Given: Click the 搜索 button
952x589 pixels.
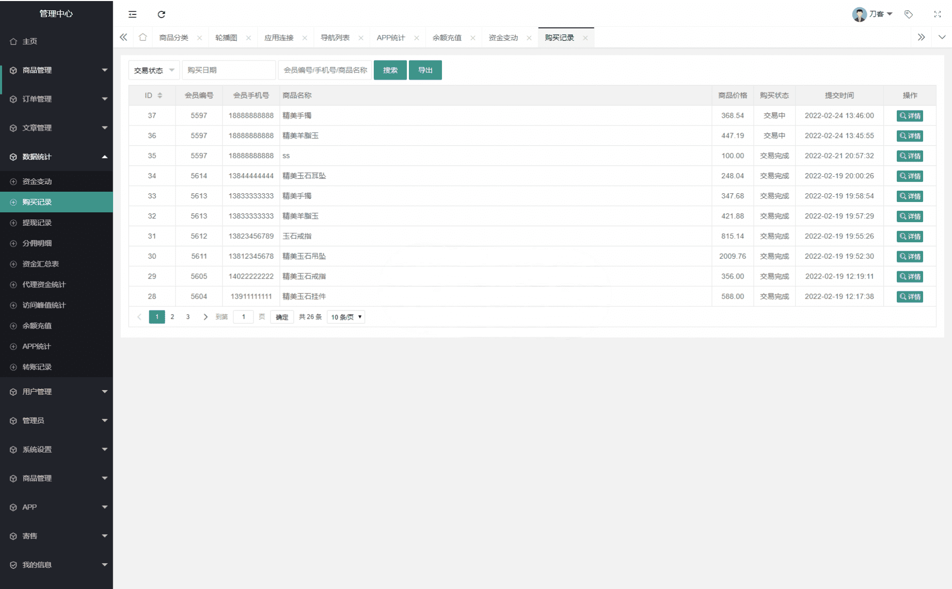Looking at the screenshot, I should [x=390, y=70].
